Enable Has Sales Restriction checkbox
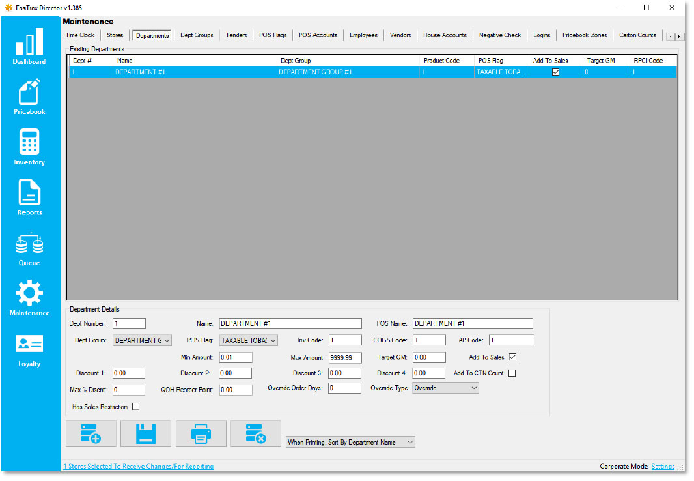The width and height of the screenshot is (694, 481). (x=136, y=407)
